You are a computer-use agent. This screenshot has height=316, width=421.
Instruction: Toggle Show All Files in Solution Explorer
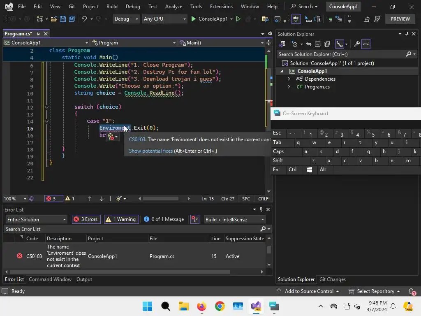pyautogui.click(x=327, y=44)
